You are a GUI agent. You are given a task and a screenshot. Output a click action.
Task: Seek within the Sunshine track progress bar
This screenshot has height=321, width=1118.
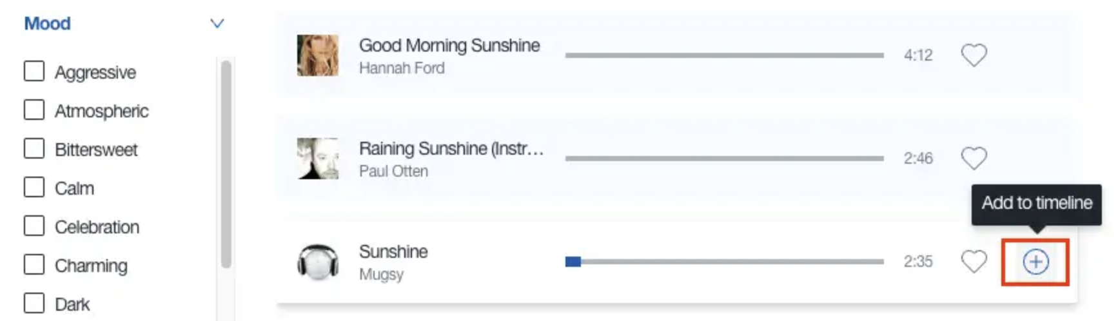tap(724, 262)
